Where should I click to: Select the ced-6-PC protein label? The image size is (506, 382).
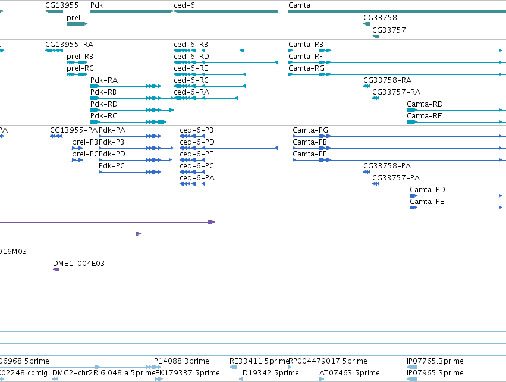point(197,166)
